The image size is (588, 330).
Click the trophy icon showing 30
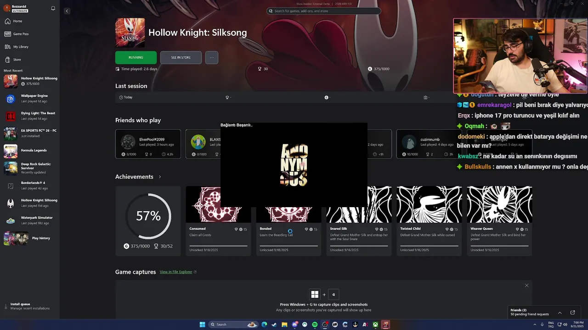pyautogui.click(x=260, y=69)
